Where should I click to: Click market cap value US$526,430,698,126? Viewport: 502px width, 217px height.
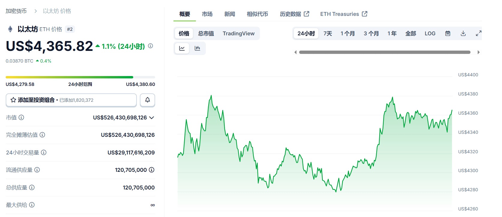pyautogui.click(x=120, y=118)
